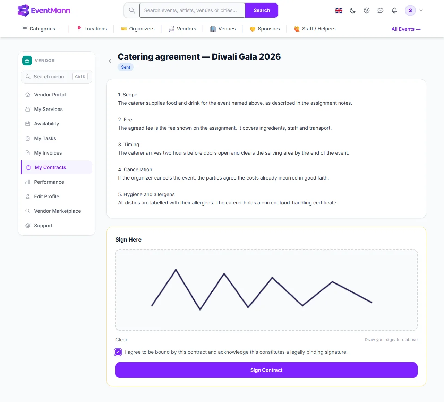
Task: Open Vendor Marketplace in the sidebar
Action: point(57,211)
